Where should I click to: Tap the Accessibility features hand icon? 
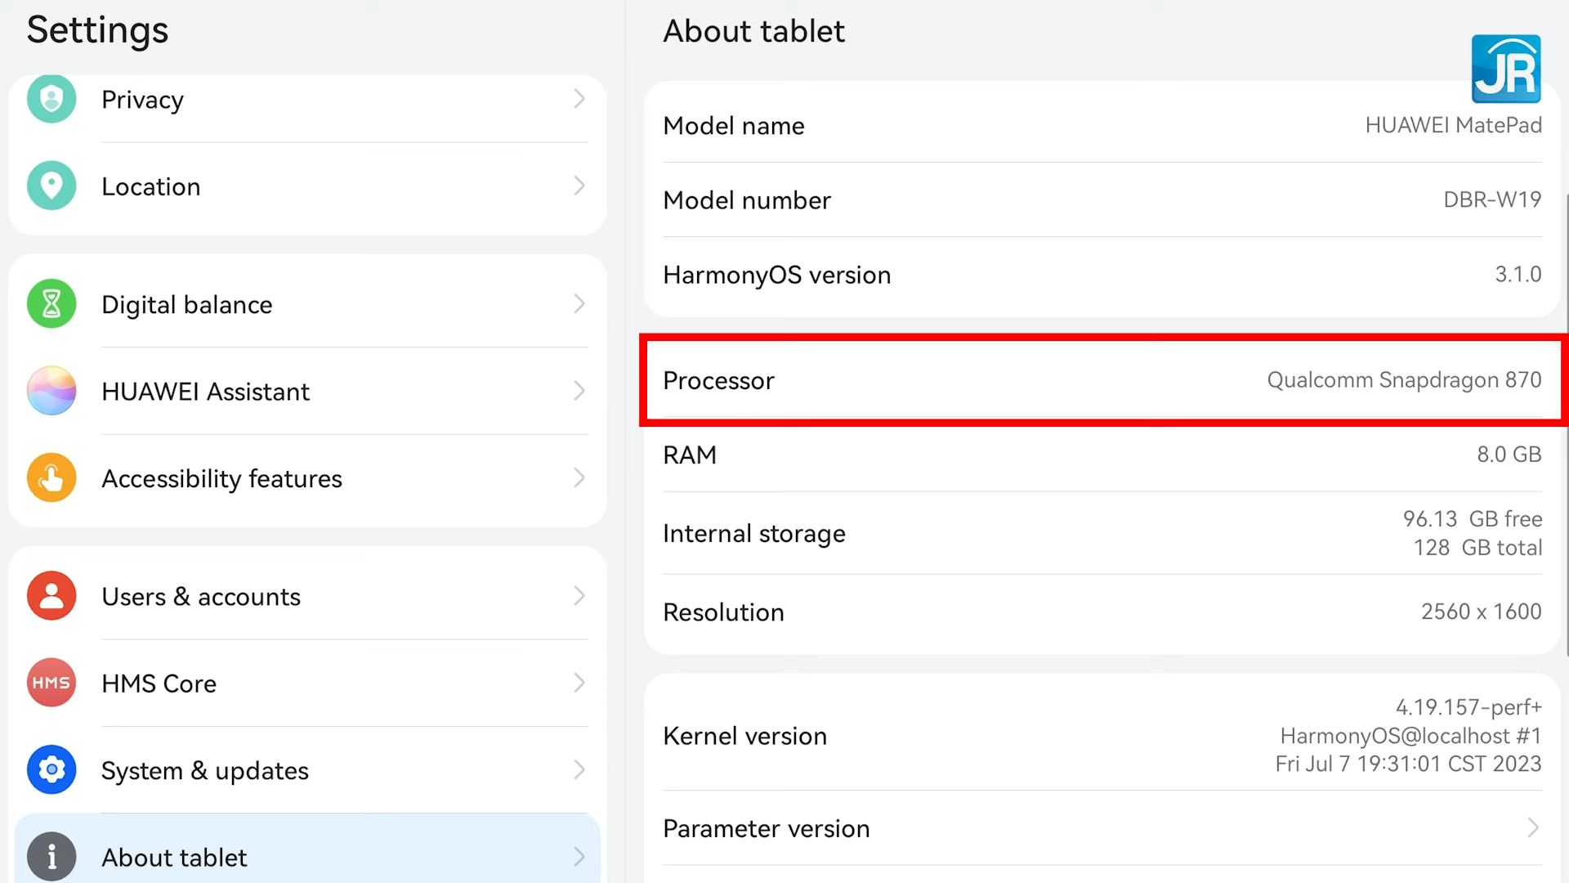pos(51,477)
